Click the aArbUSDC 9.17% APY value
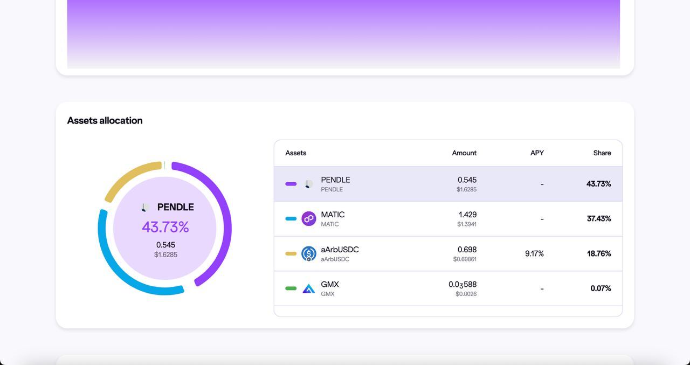This screenshot has width=690, height=365. point(534,254)
